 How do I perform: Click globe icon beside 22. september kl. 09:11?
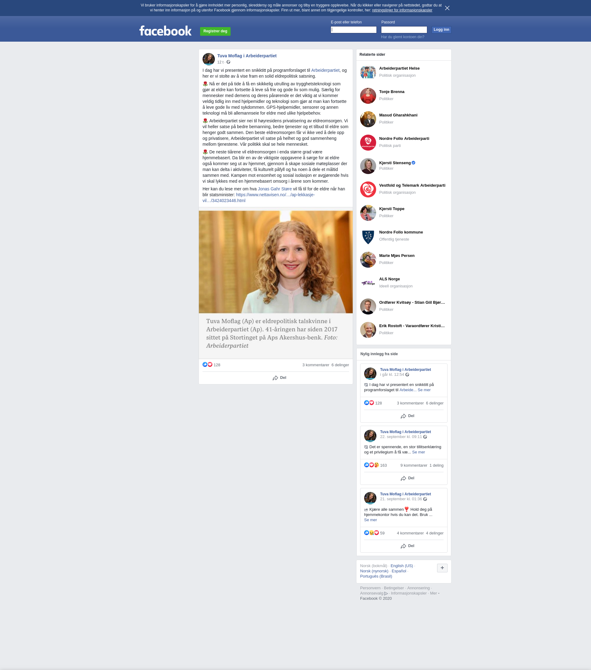(425, 437)
